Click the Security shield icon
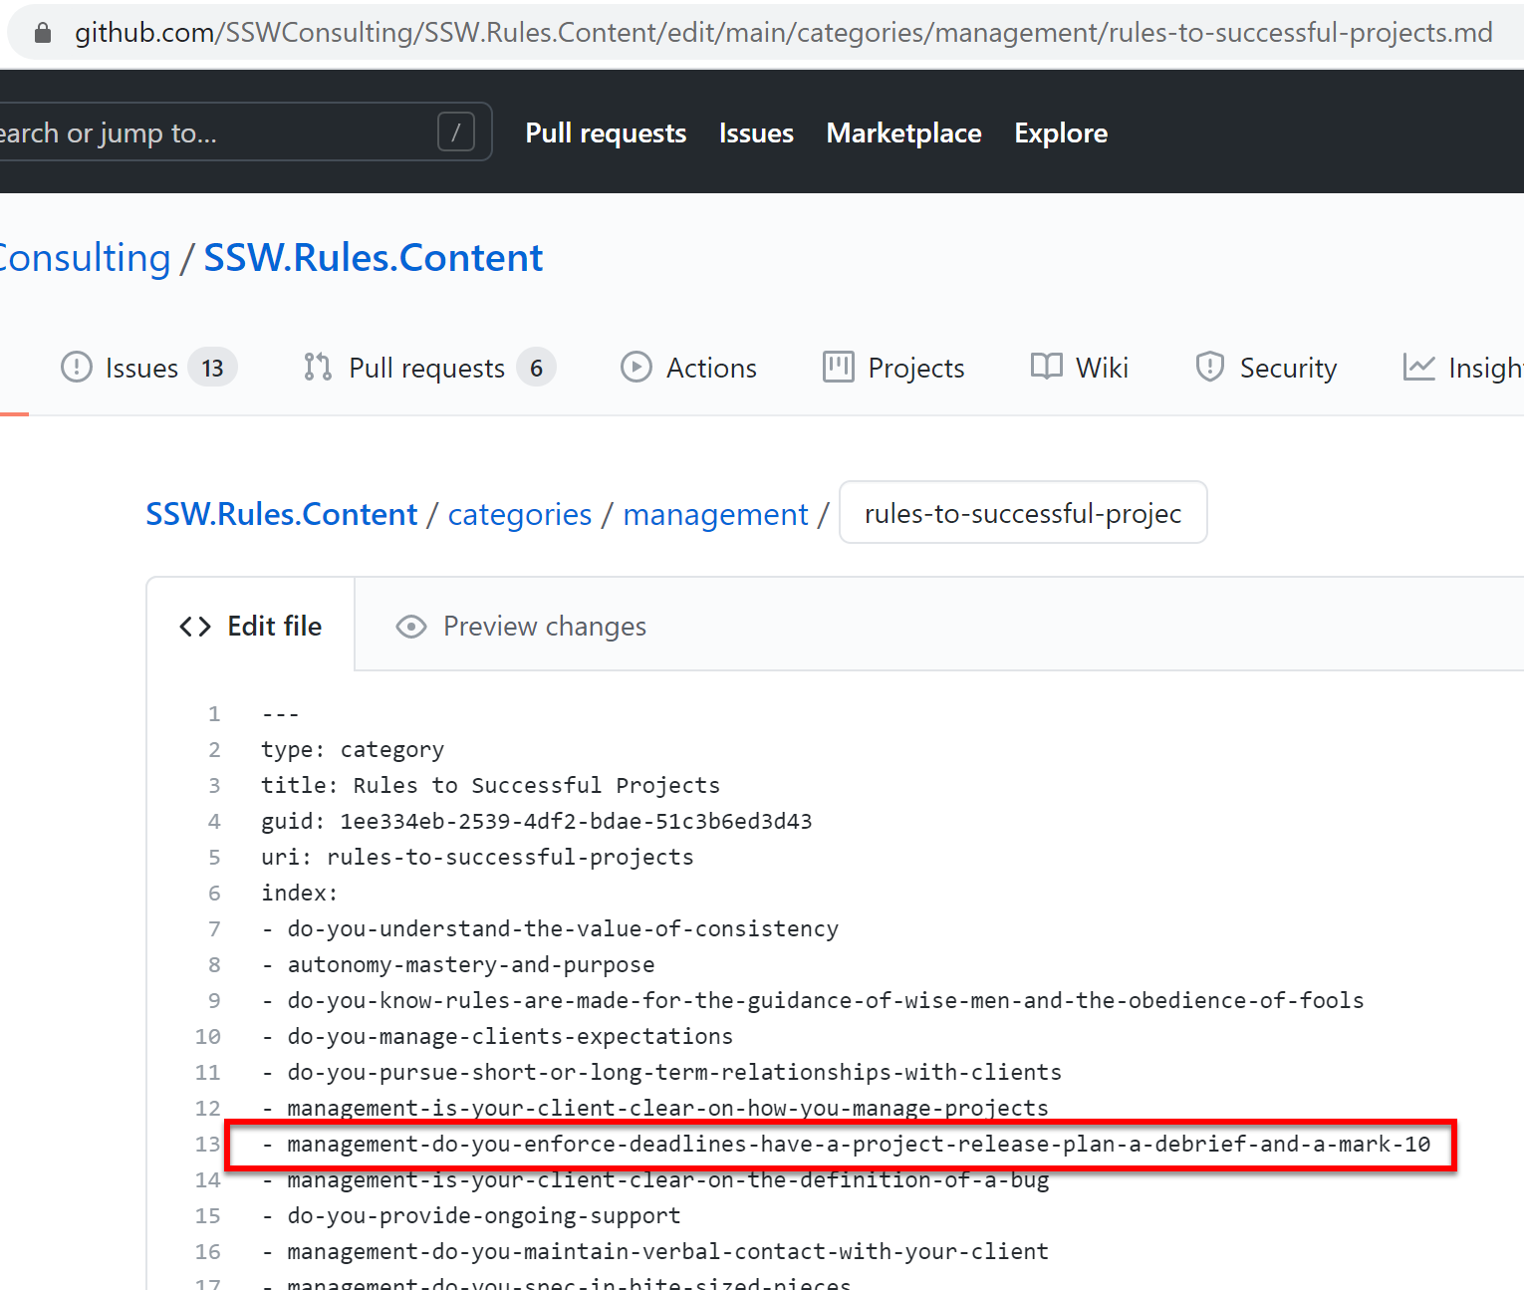 (x=1210, y=368)
